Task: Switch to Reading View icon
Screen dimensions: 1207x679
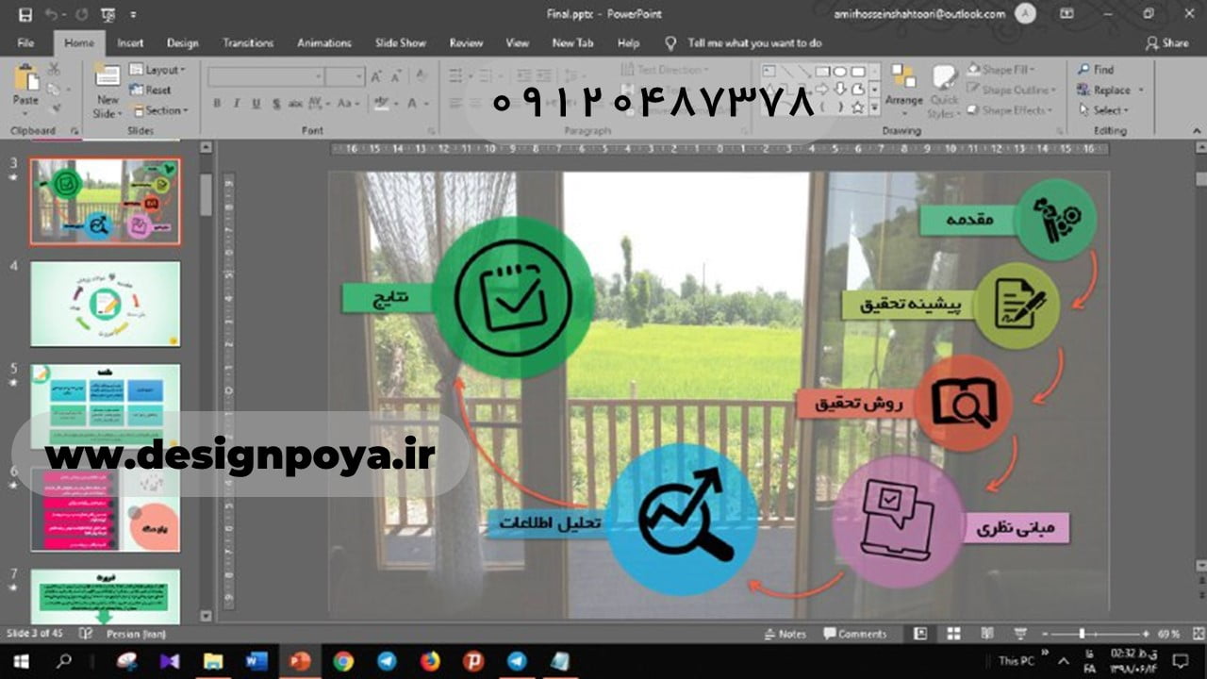Action: 986,634
